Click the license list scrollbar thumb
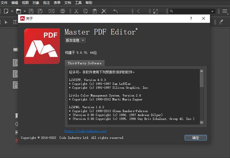This screenshot has height=158, width=230. (x=202, y=80)
